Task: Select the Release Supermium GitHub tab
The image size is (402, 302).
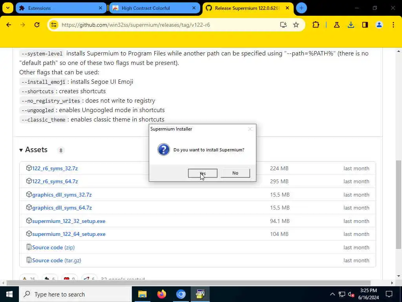Action: tap(248, 8)
